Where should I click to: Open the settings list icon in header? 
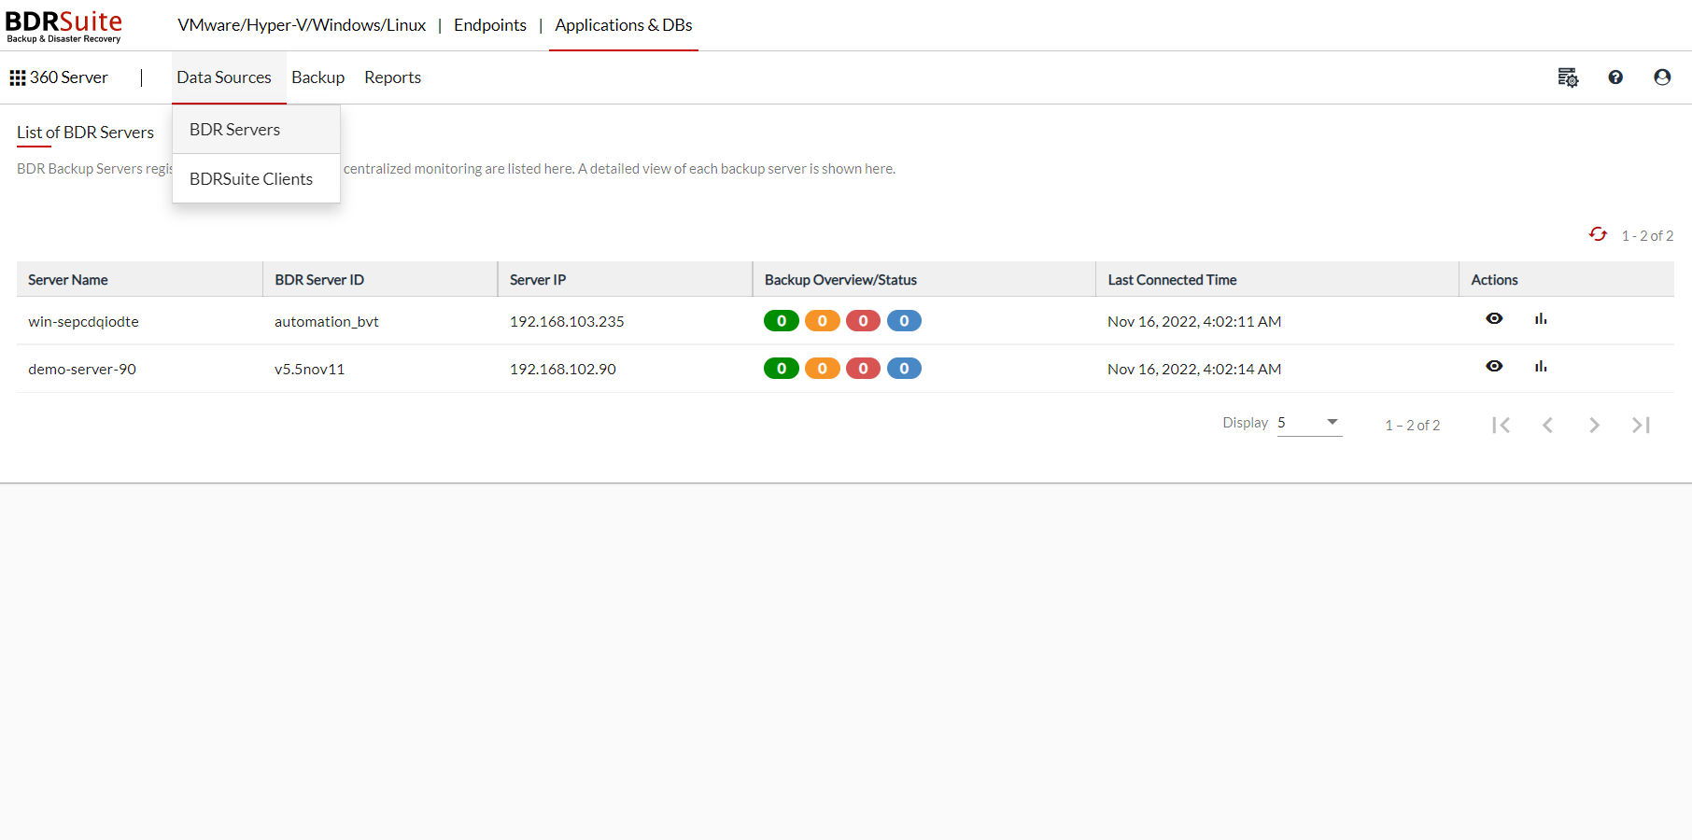point(1568,77)
